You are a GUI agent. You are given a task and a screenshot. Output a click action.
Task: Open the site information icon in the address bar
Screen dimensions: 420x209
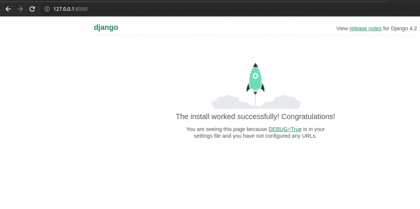(x=47, y=9)
